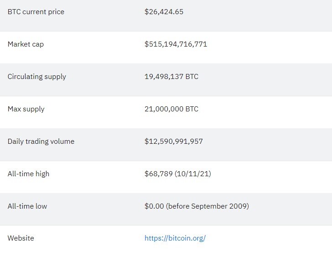This screenshot has width=332, height=257.
Task: Select the $12,590,991,957 volume value
Action: click(x=174, y=142)
